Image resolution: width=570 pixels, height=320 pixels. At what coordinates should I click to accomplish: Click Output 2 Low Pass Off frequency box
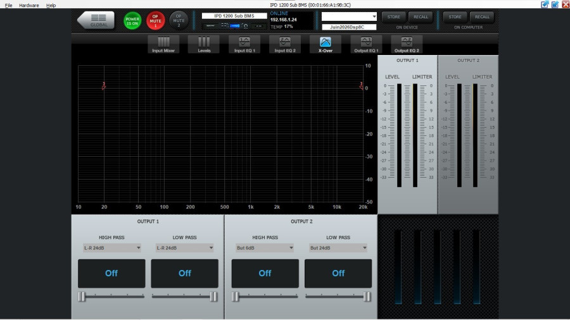(338, 273)
